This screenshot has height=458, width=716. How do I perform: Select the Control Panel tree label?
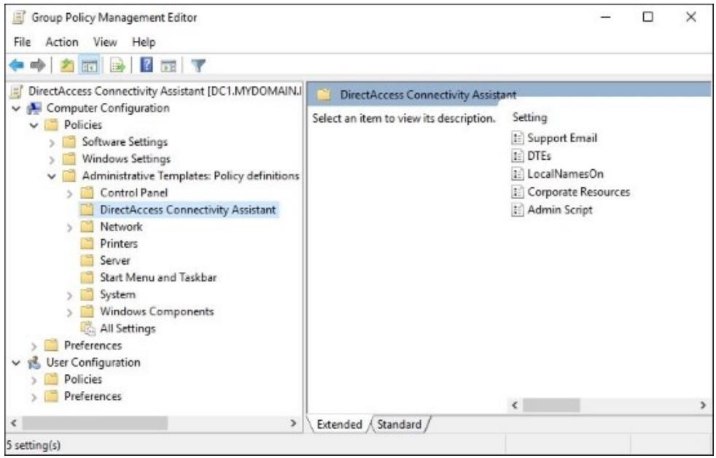[133, 193]
